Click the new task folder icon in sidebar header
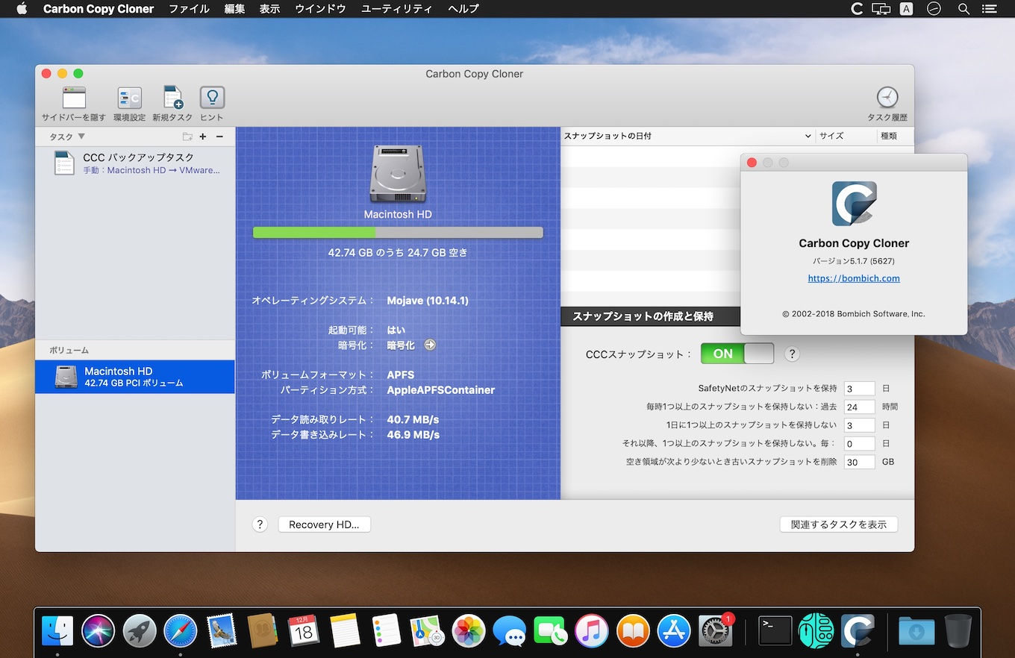1015x658 pixels. click(x=187, y=137)
